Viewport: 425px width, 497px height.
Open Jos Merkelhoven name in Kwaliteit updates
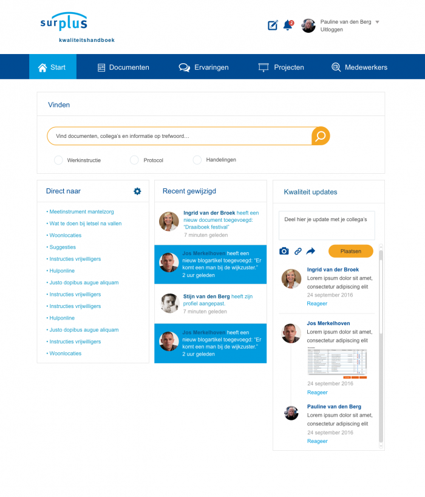pyautogui.click(x=328, y=323)
